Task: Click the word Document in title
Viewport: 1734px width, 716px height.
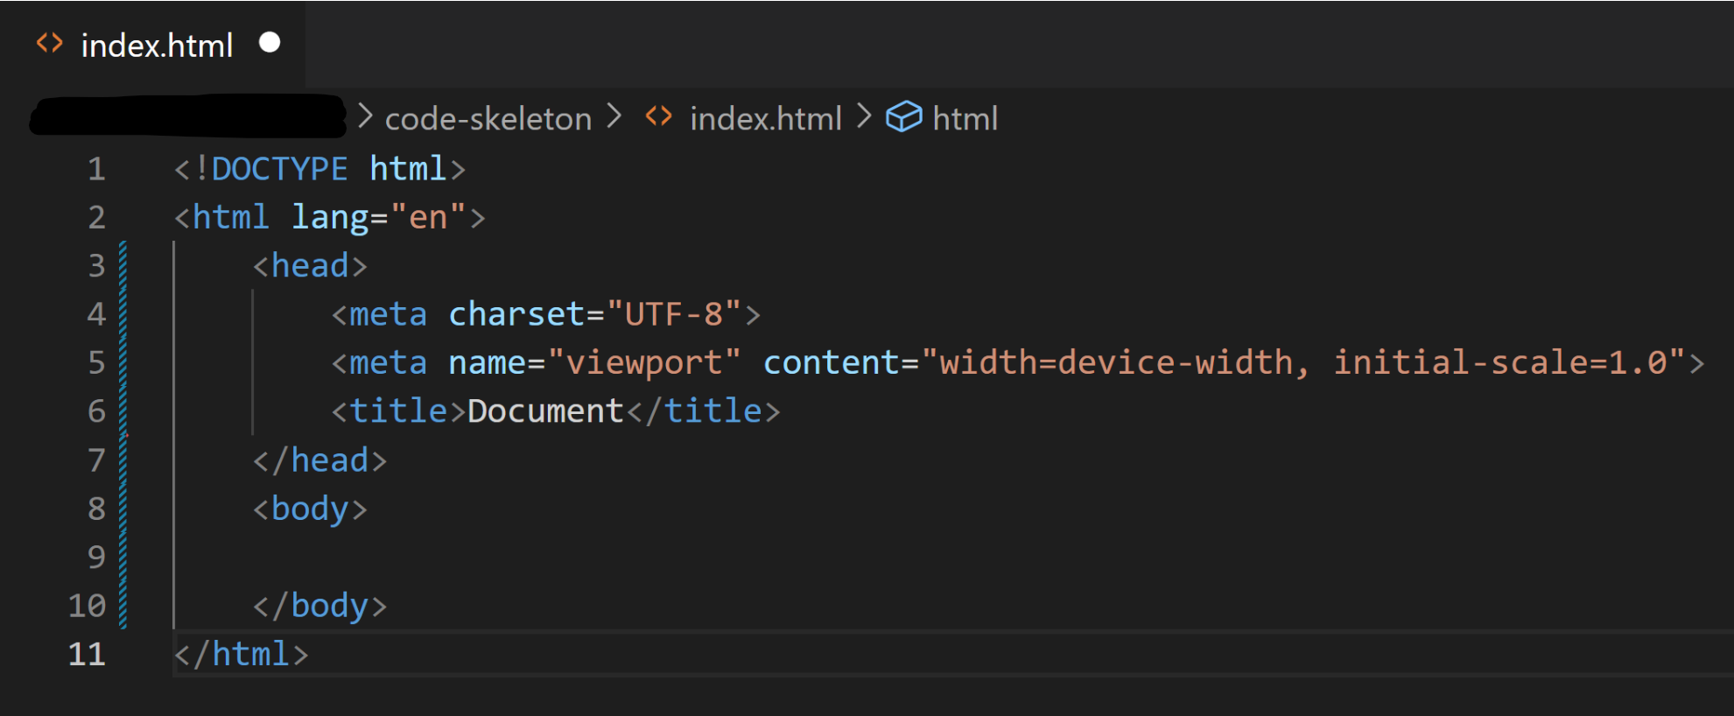Action: point(545,411)
